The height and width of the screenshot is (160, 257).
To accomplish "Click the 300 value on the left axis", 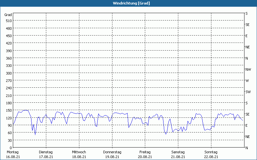I will pos(9,73).
